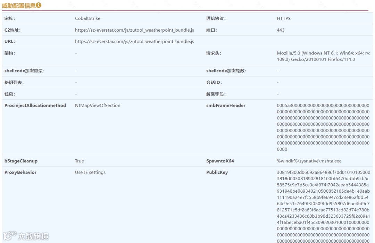The width and height of the screenshot is (375, 243).
Task: Select the Use IE settings value
Action: [90, 173]
